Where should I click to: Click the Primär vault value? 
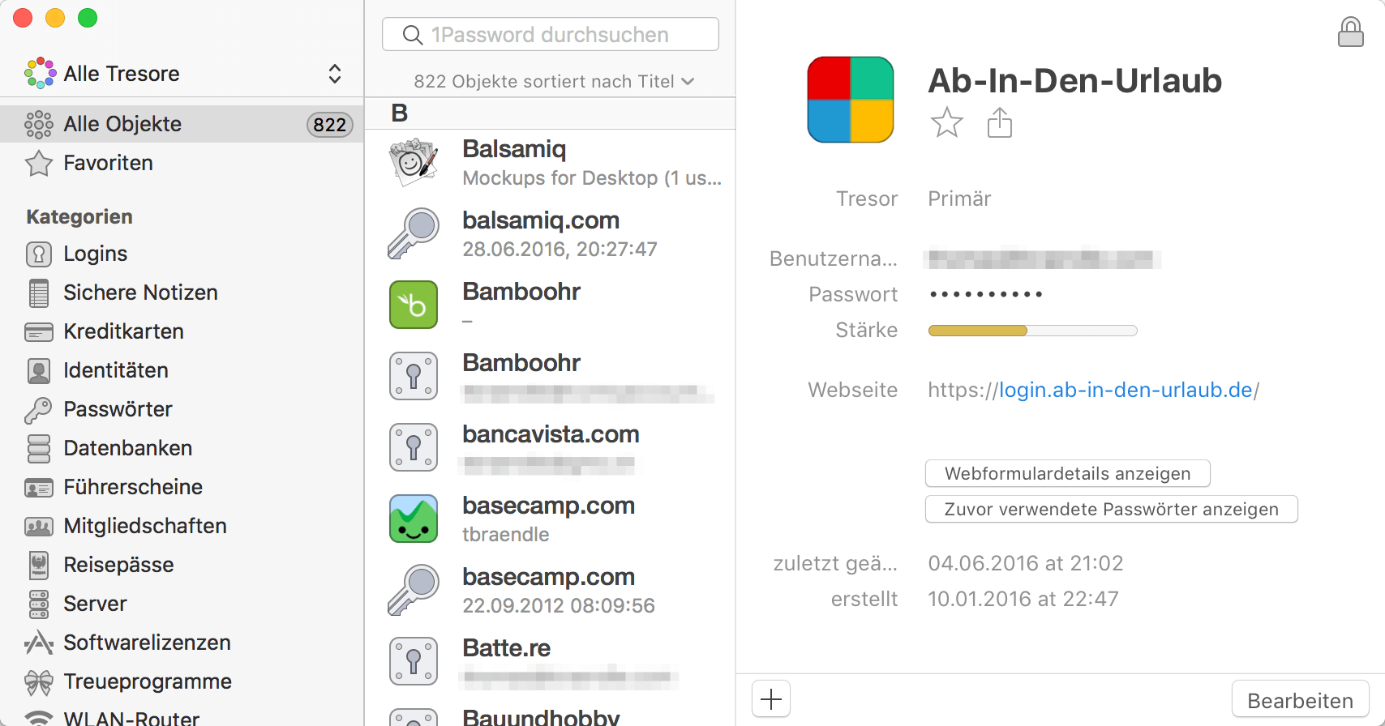[959, 199]
